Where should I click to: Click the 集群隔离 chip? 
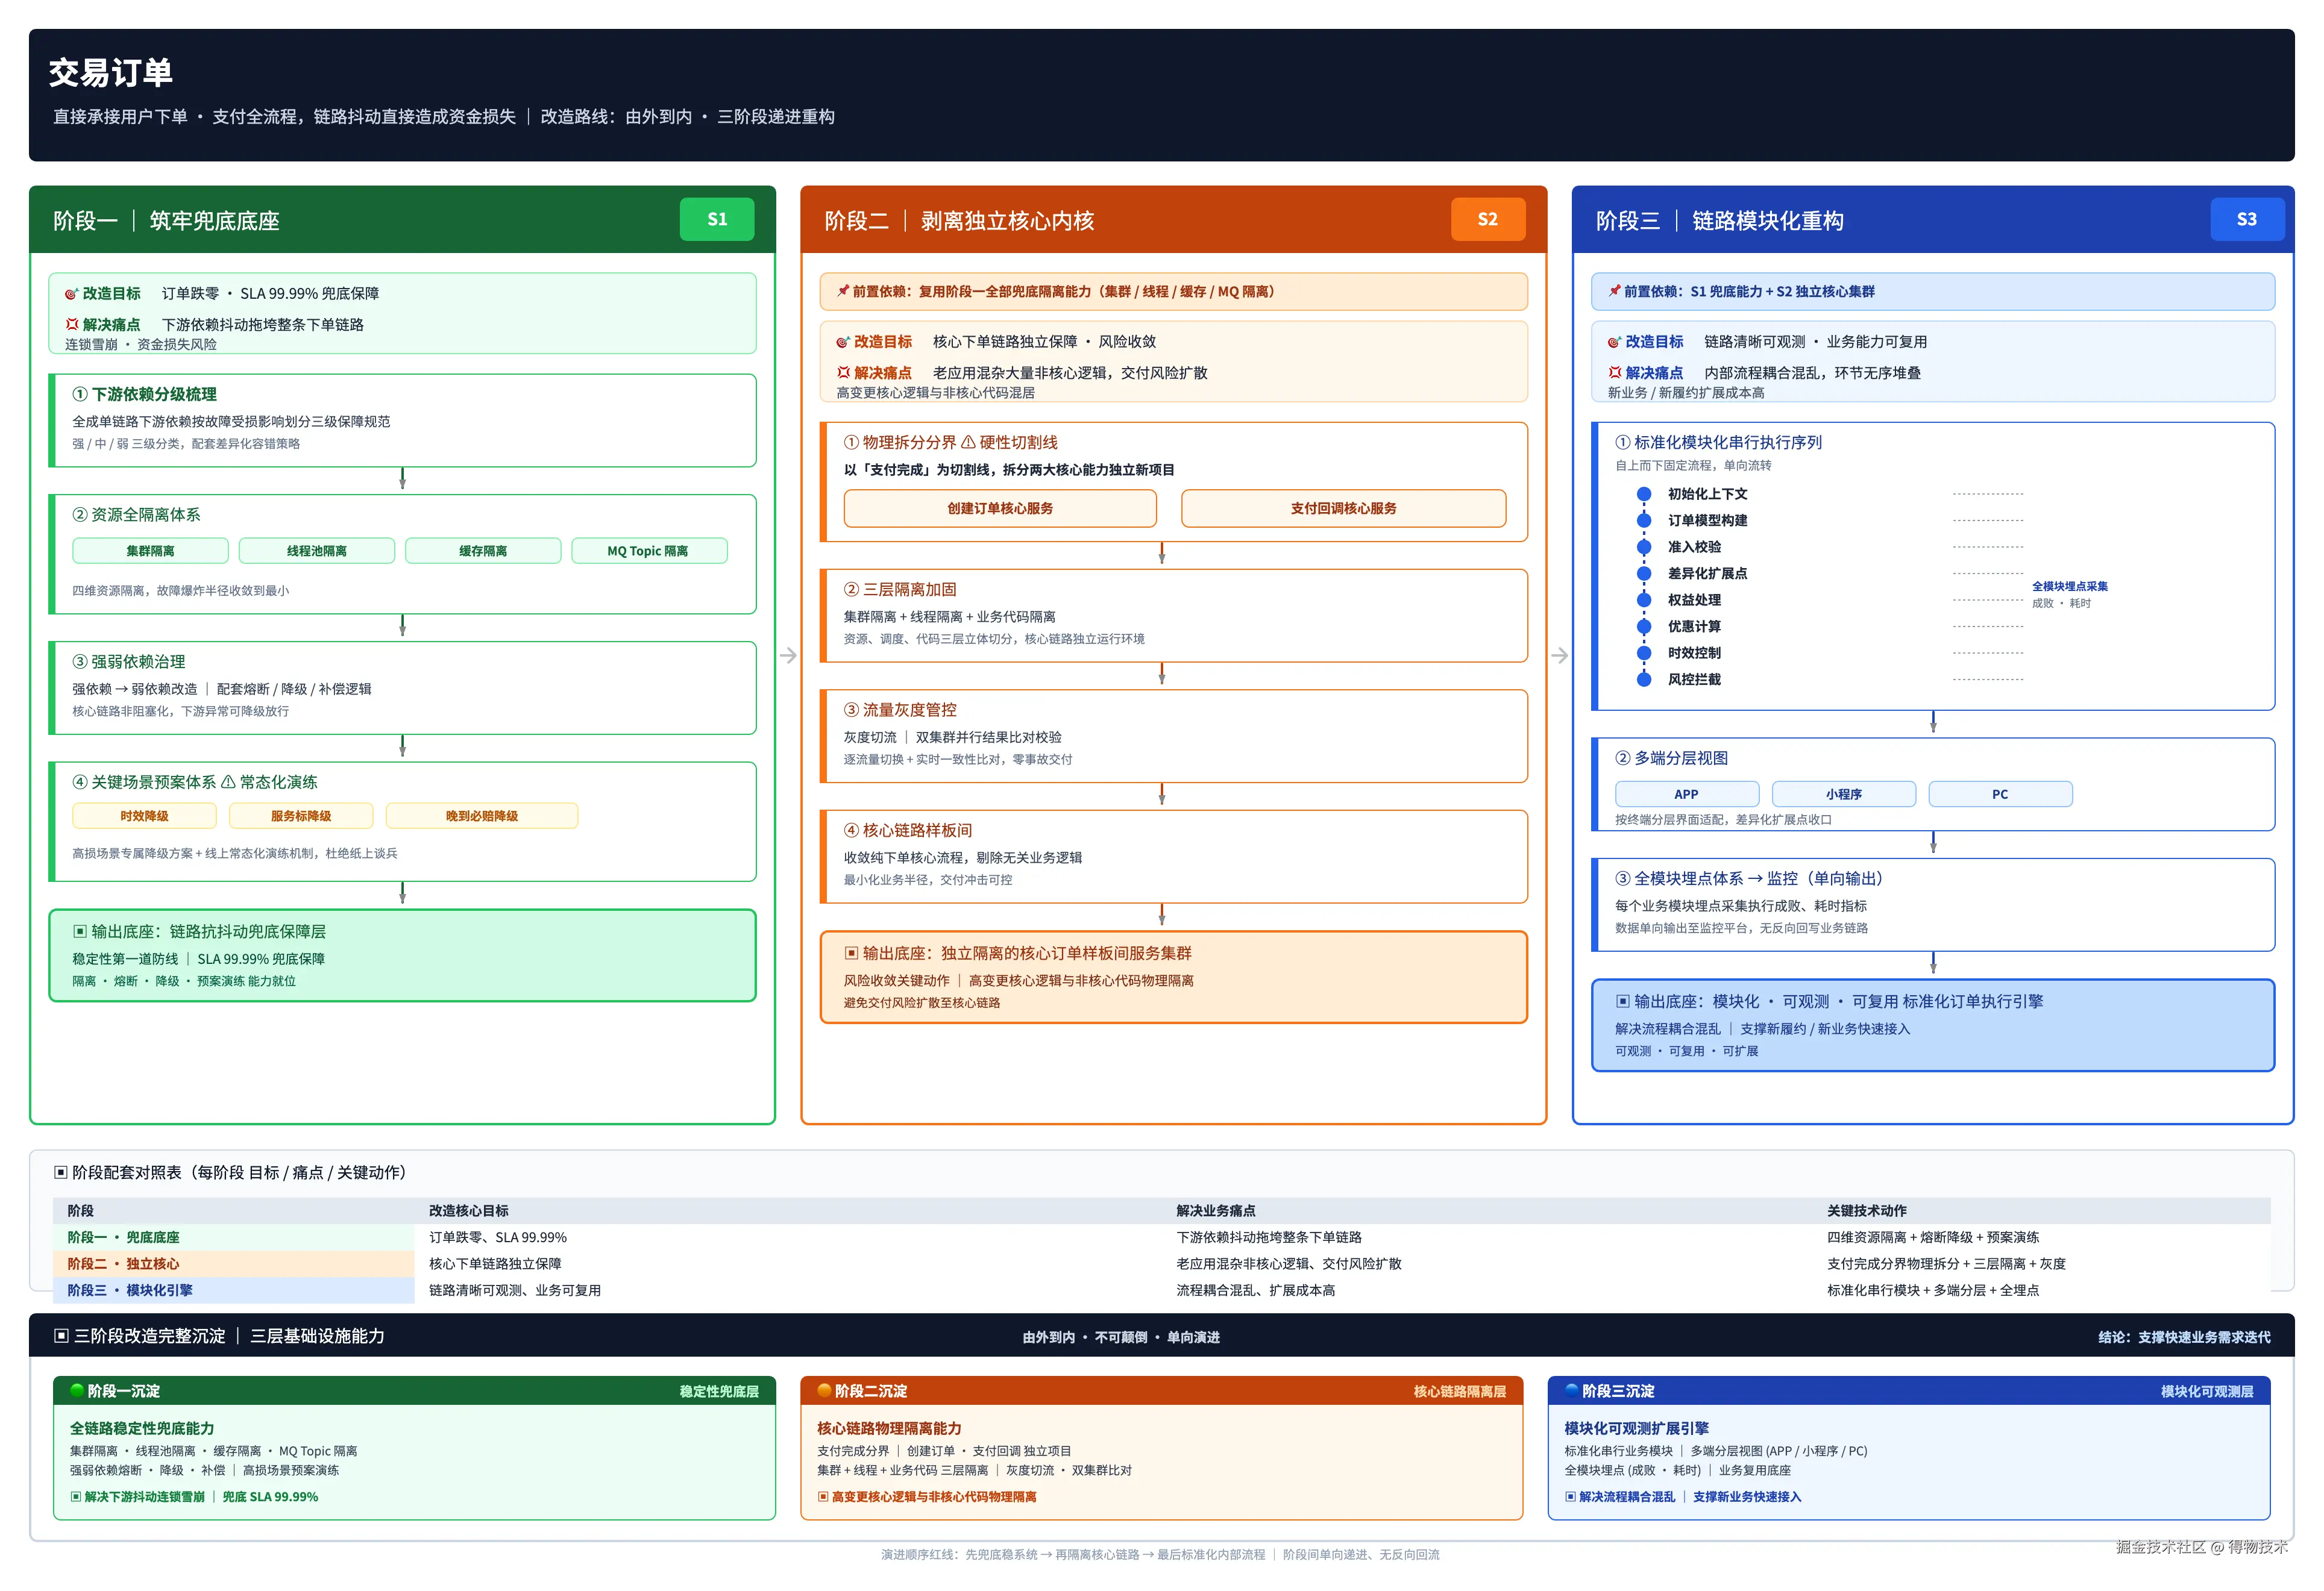[x=150, y=551]
